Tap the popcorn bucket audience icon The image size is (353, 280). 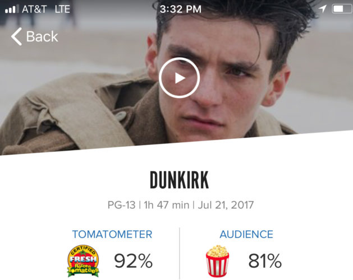[218, 261]
